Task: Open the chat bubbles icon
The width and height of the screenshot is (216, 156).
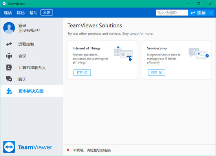Action: [x=9, y=79]
